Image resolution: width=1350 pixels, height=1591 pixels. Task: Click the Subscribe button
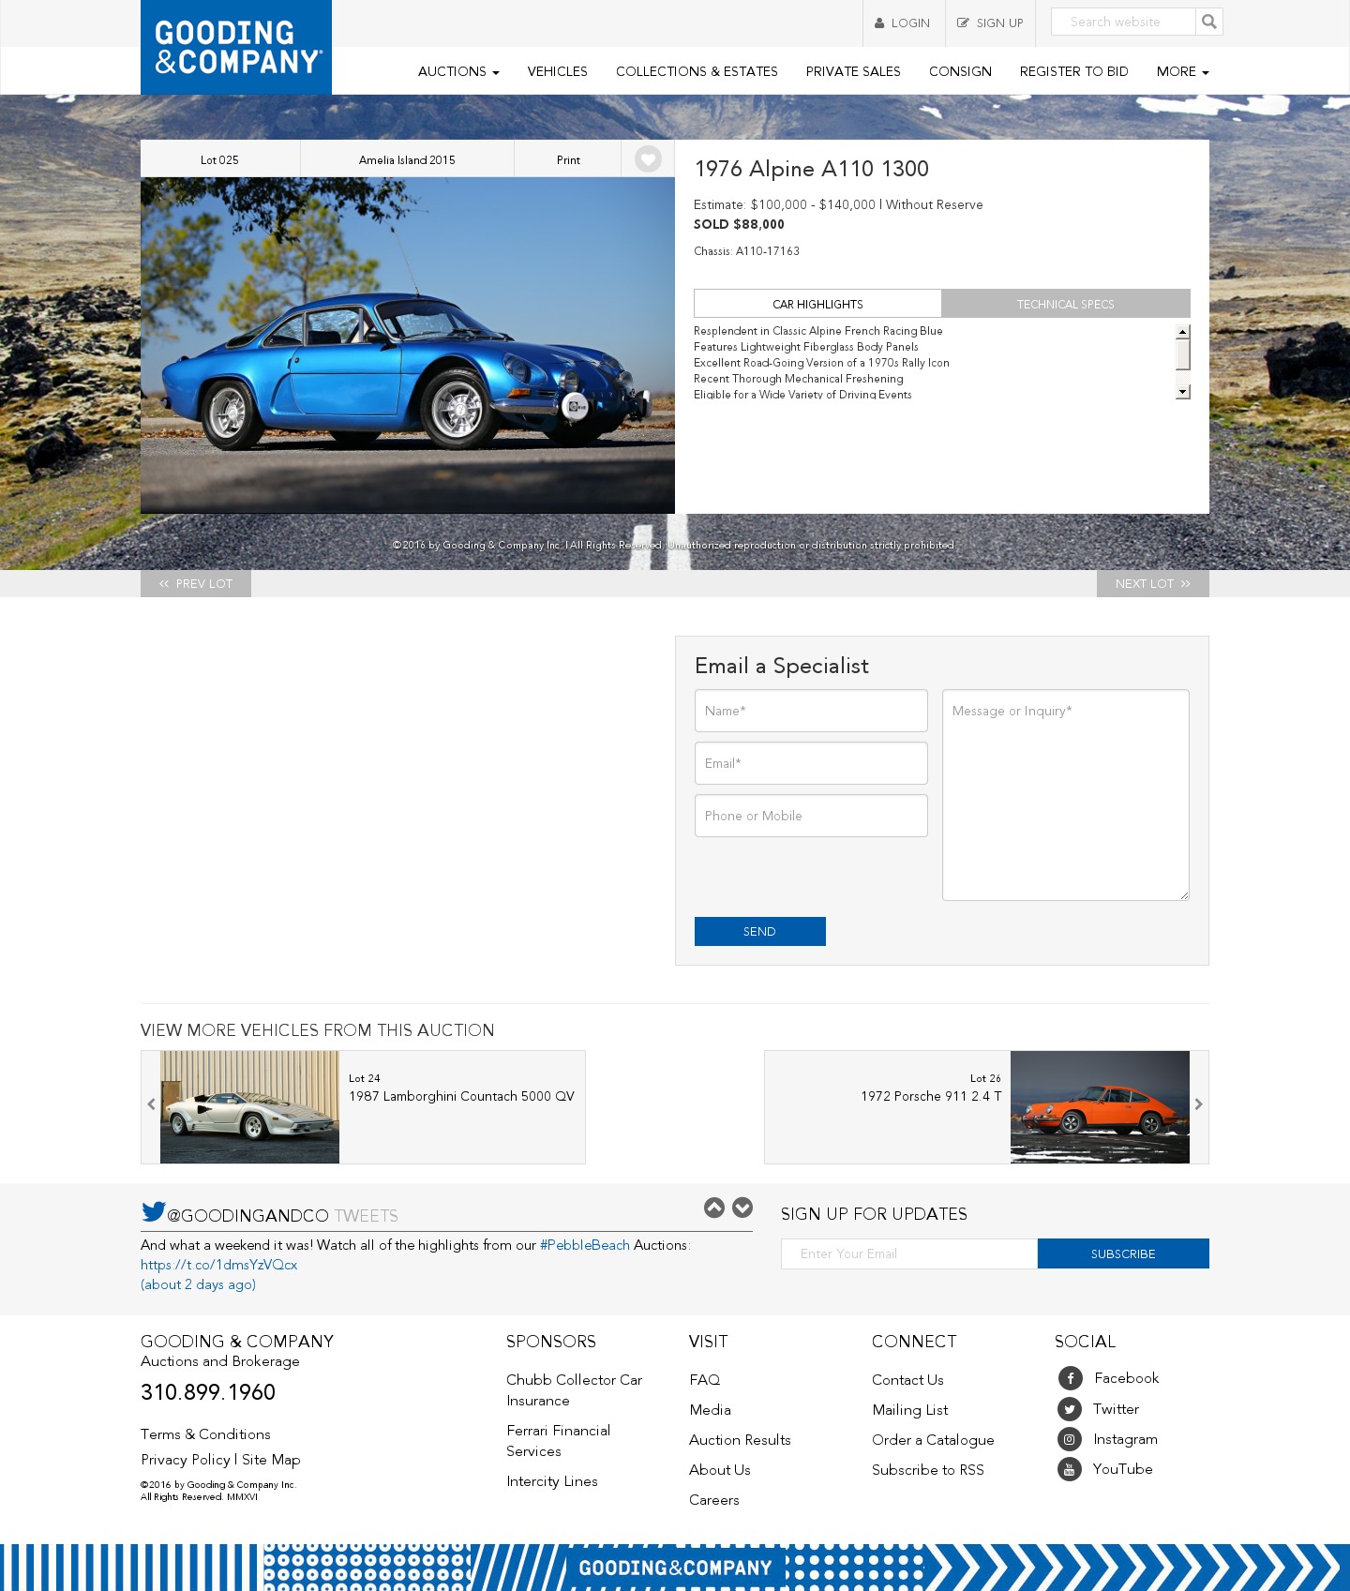[x=1123, y=1253]
